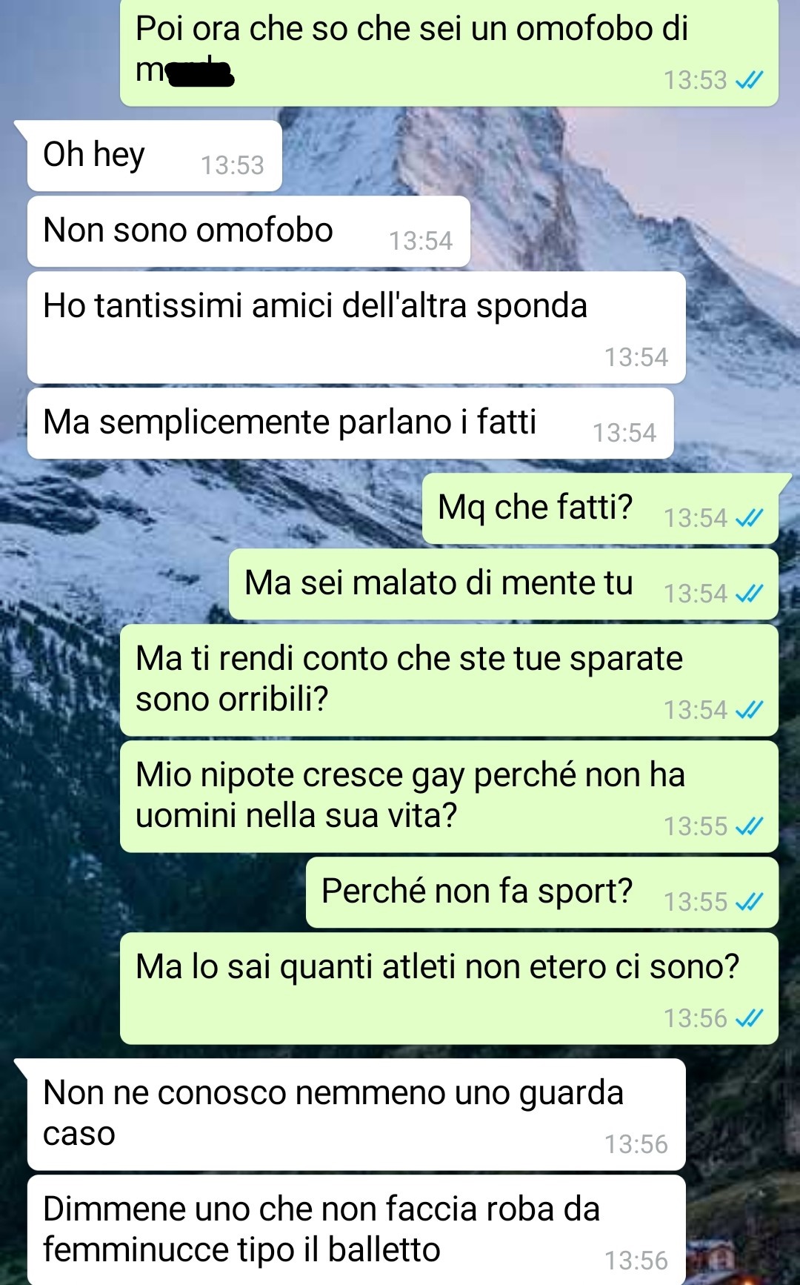Tap the 'Ma semplicemente parlano i fatti' message

click(x=350, y=423)
